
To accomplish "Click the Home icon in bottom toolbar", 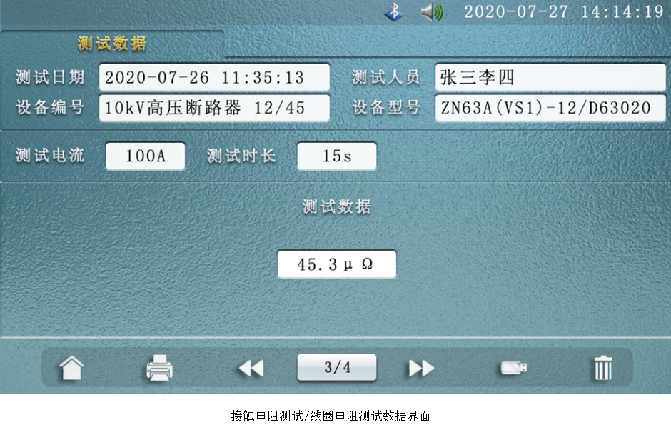I will pyautogui.click(x=71, y=369).
